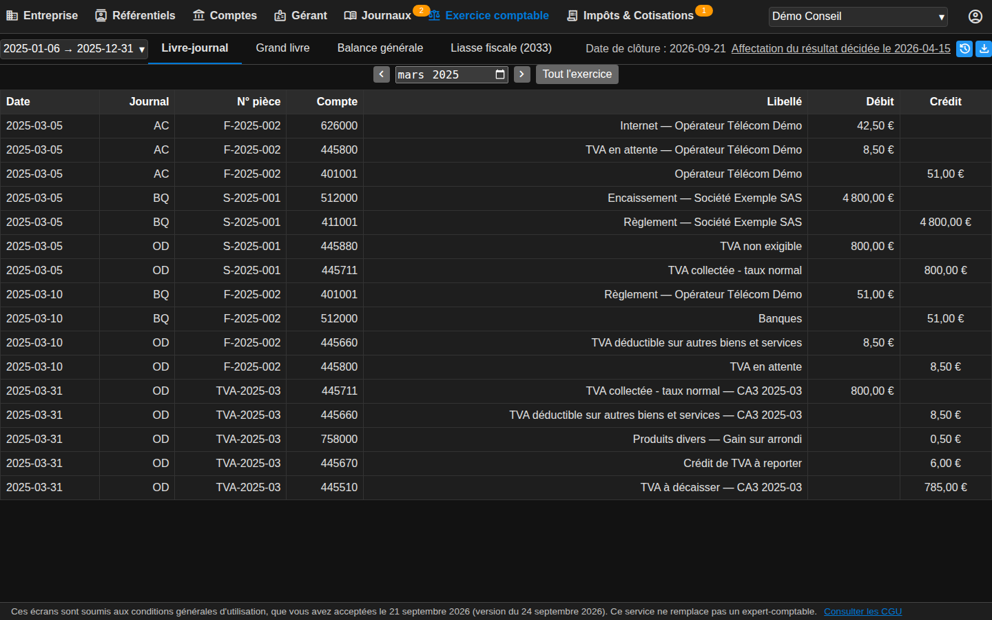Select Crédit de TVA à reporter label
992x620 pixels.
(743, 464)
